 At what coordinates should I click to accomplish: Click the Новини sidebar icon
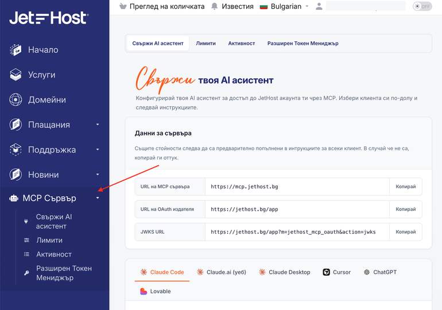(15, 175)
